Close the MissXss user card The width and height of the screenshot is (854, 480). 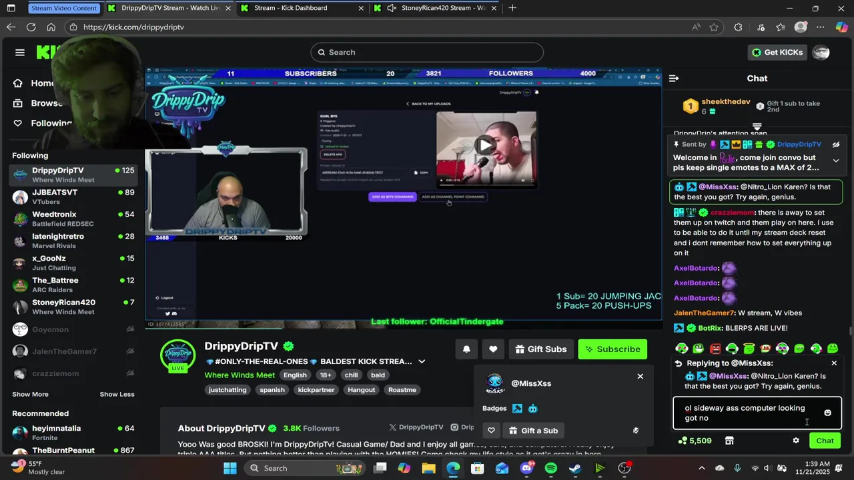tap(640, 377)
